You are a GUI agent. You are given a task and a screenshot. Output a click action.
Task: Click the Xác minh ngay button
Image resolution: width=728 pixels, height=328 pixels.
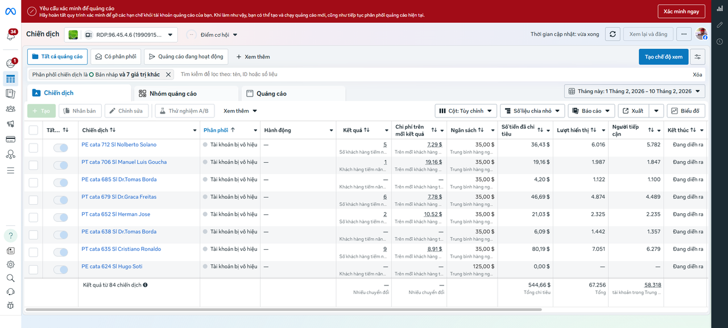tap(681, 11)
